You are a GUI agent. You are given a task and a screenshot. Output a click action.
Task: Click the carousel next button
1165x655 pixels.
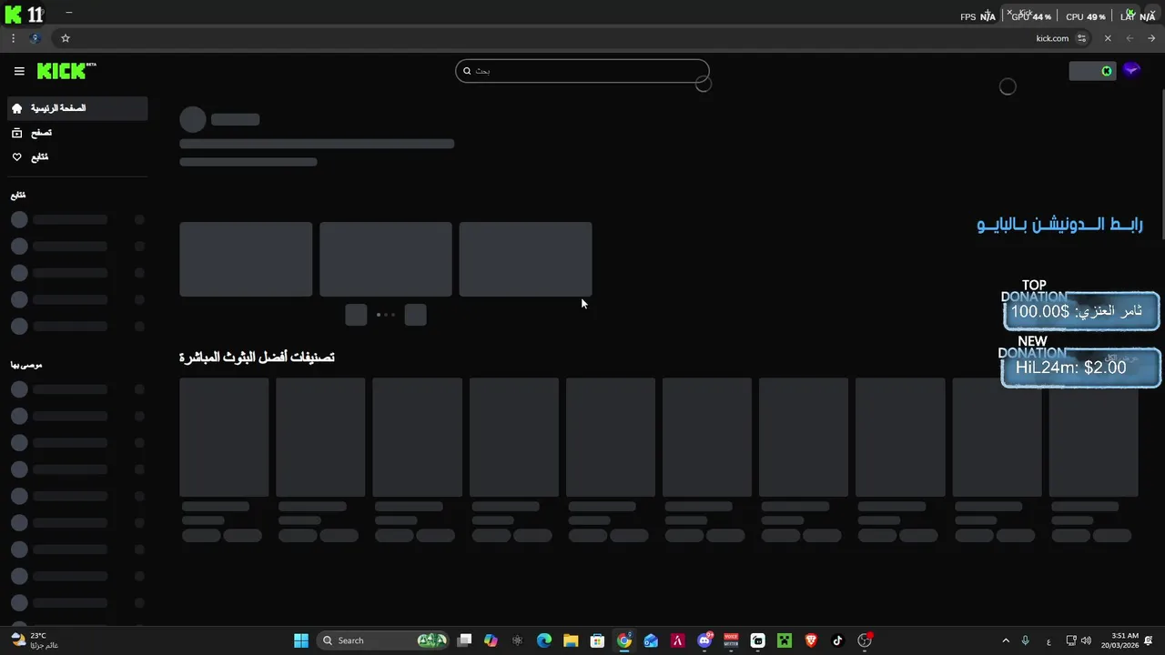(415, 315)
